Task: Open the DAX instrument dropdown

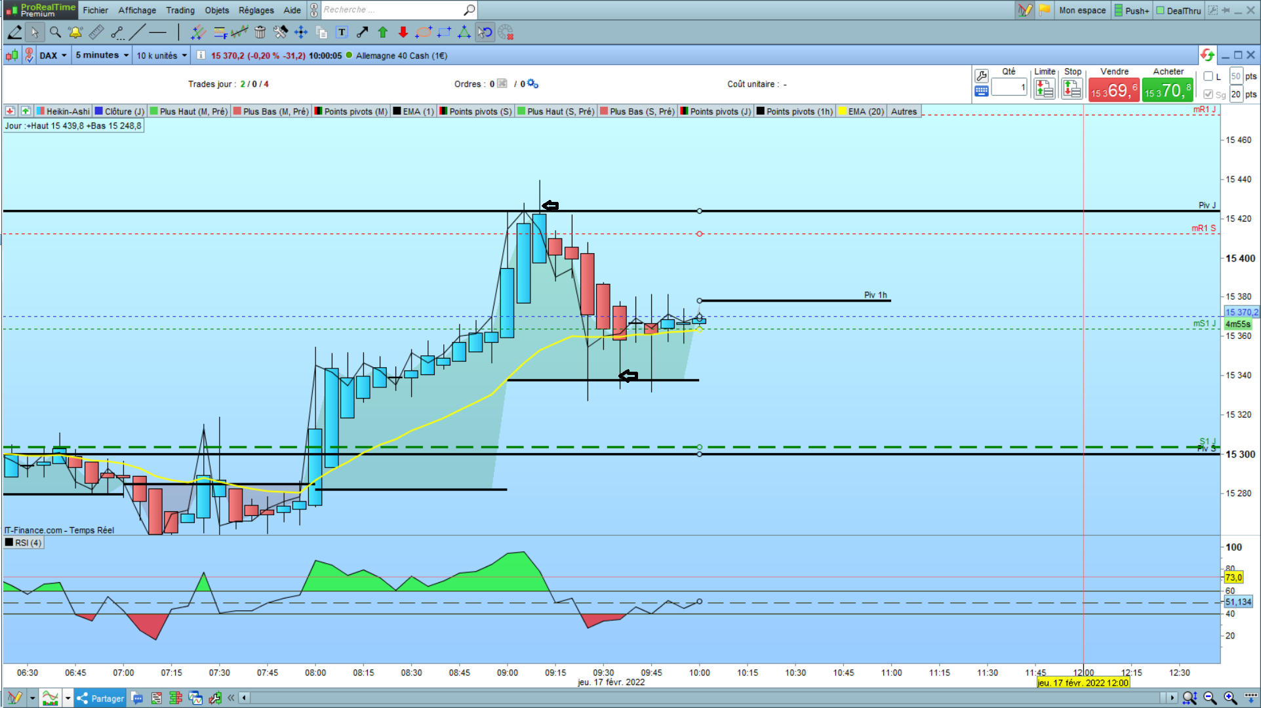Action: pos(53,56)
